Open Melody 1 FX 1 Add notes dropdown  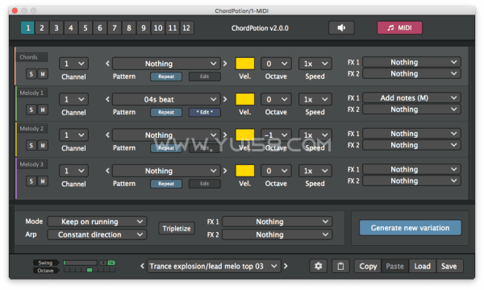click(411, 98)
